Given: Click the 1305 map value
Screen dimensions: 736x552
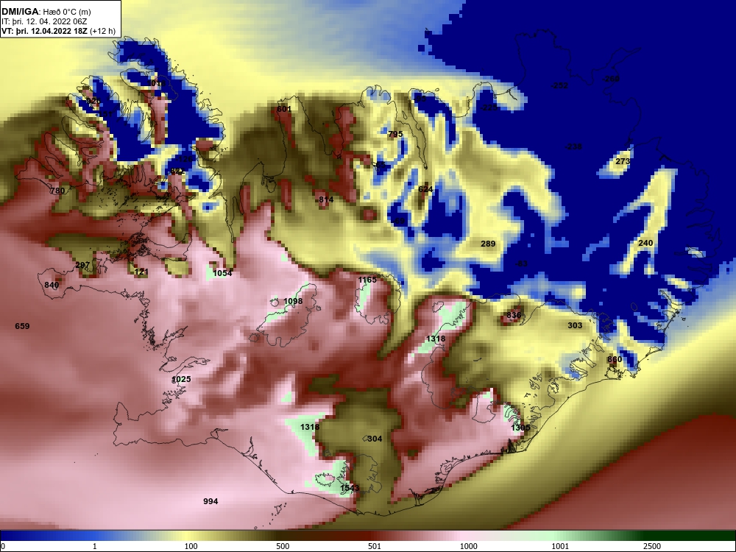Looking at the screenshot, I should point(520,428).
